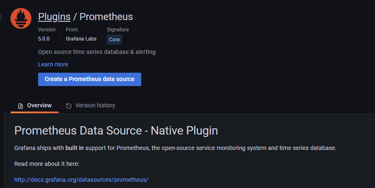Click the Signature label

(118, 30)
